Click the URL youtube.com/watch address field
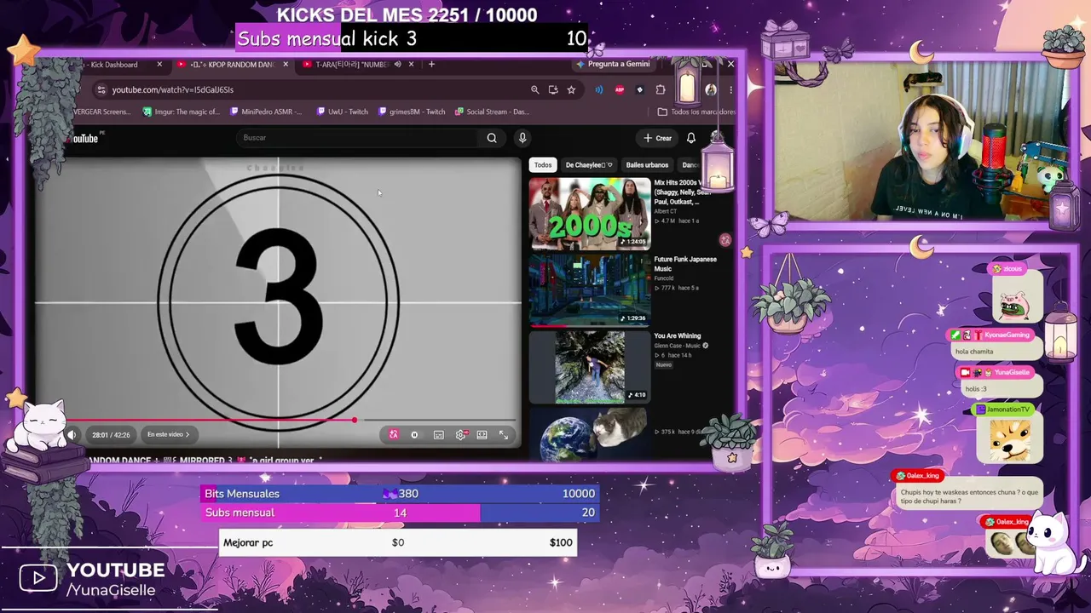The width and height of the screenshot is (1091, 613). [173, 89]
